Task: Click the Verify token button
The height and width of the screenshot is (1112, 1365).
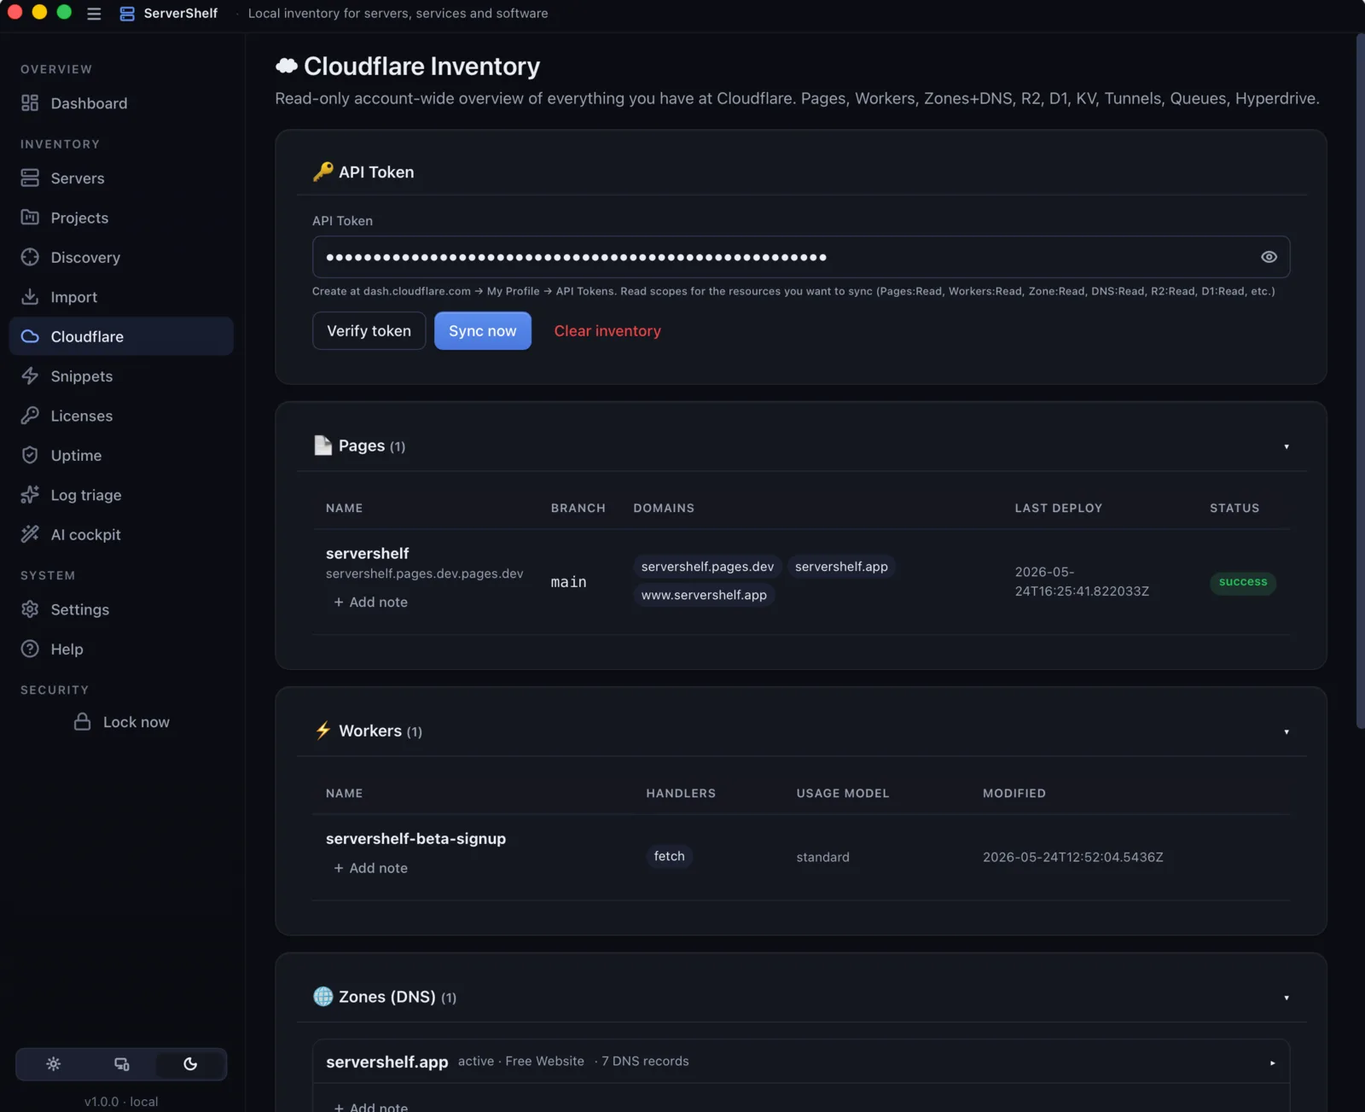Action: (369, 330)
